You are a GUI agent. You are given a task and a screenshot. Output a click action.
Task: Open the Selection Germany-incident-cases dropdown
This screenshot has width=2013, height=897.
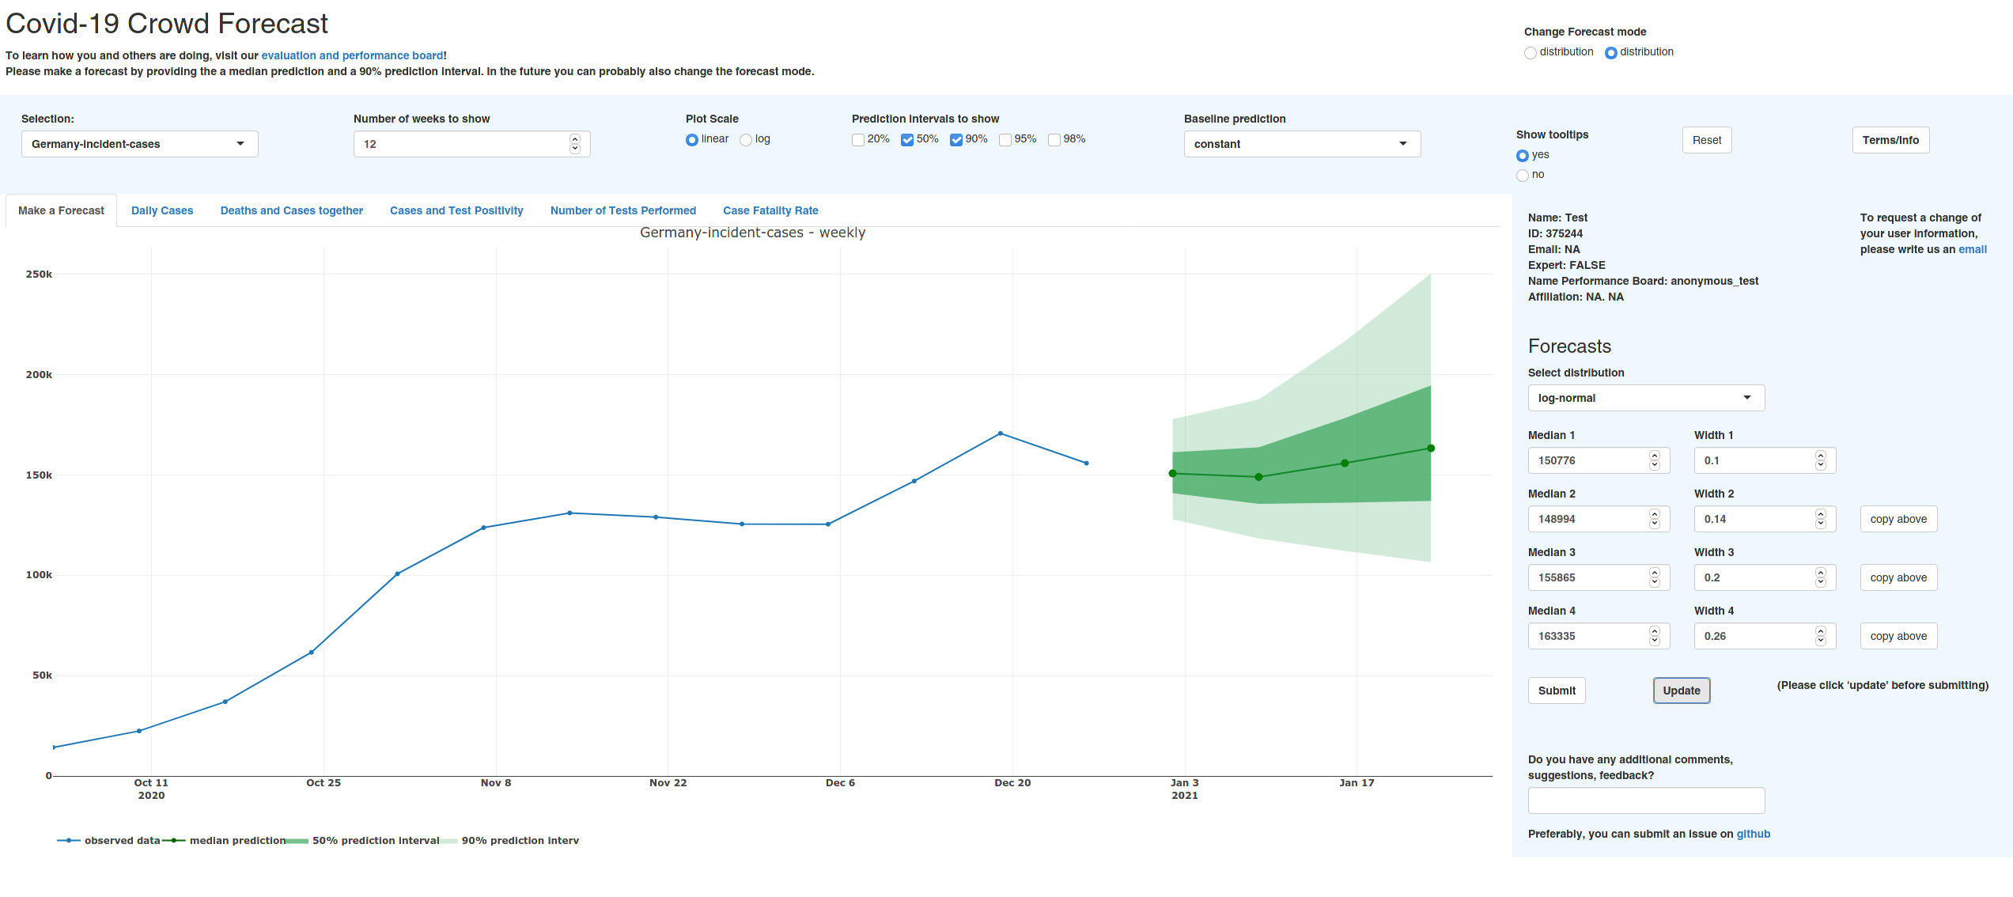(x=139, y=144)
